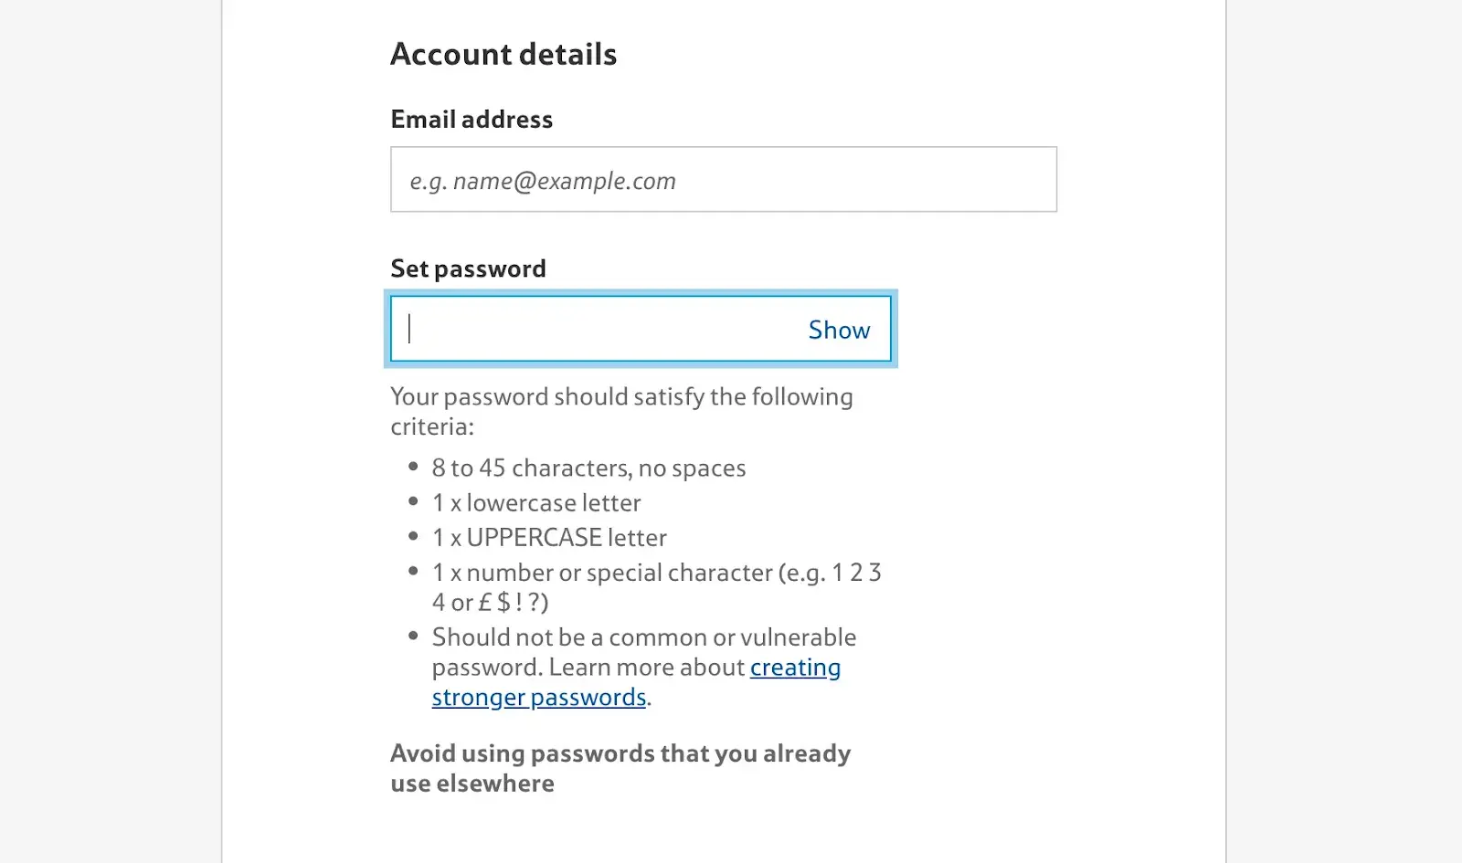Click the "Email address" field label
The height and width of the screenshot is (863, 1462).
tap(471, 120)
